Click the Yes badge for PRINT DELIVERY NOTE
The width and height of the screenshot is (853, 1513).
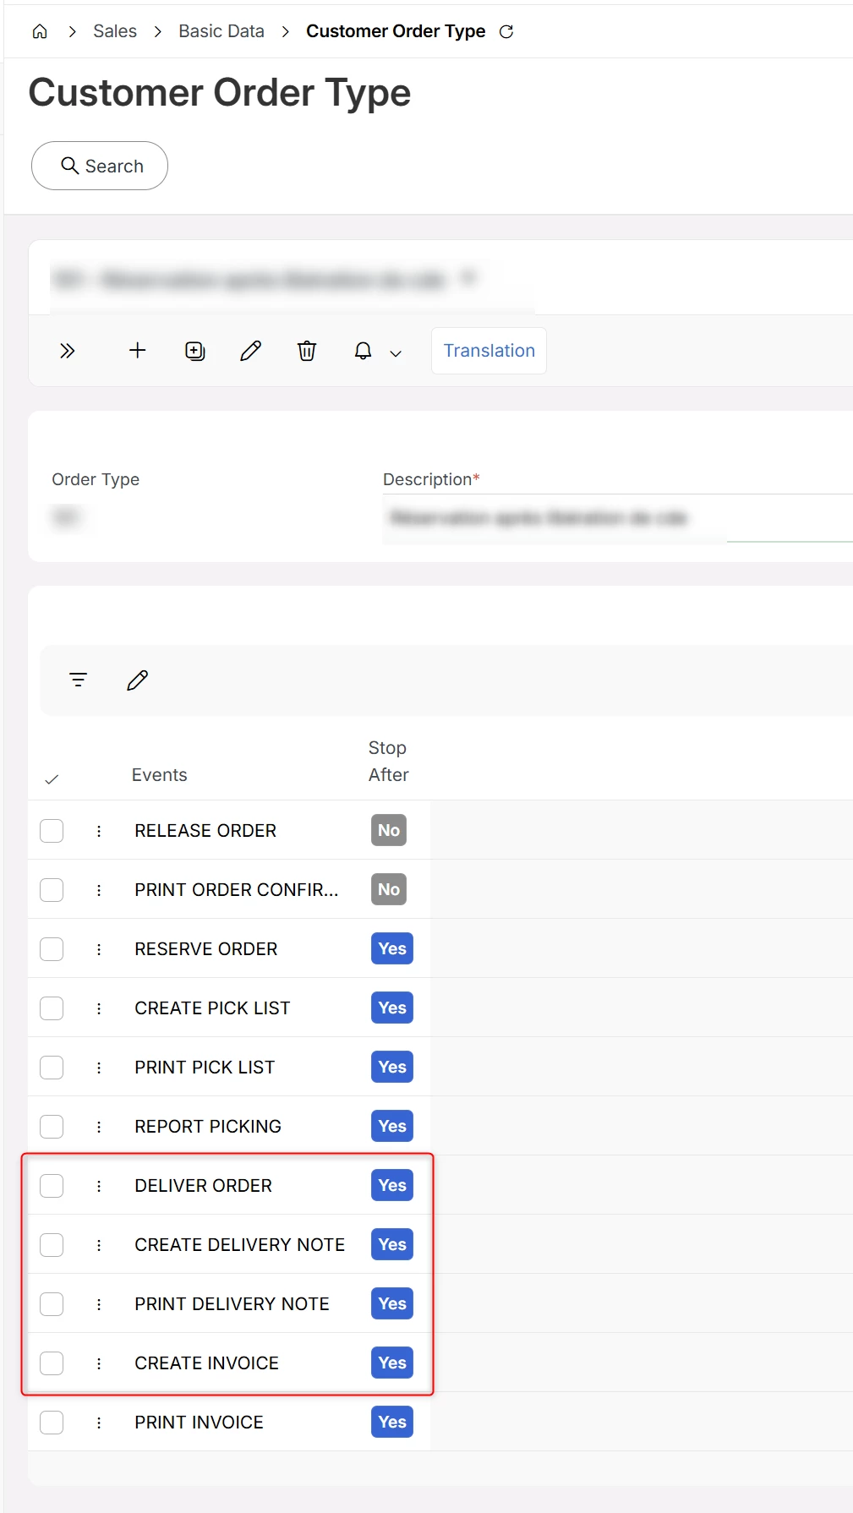(x=392, y=1303)
